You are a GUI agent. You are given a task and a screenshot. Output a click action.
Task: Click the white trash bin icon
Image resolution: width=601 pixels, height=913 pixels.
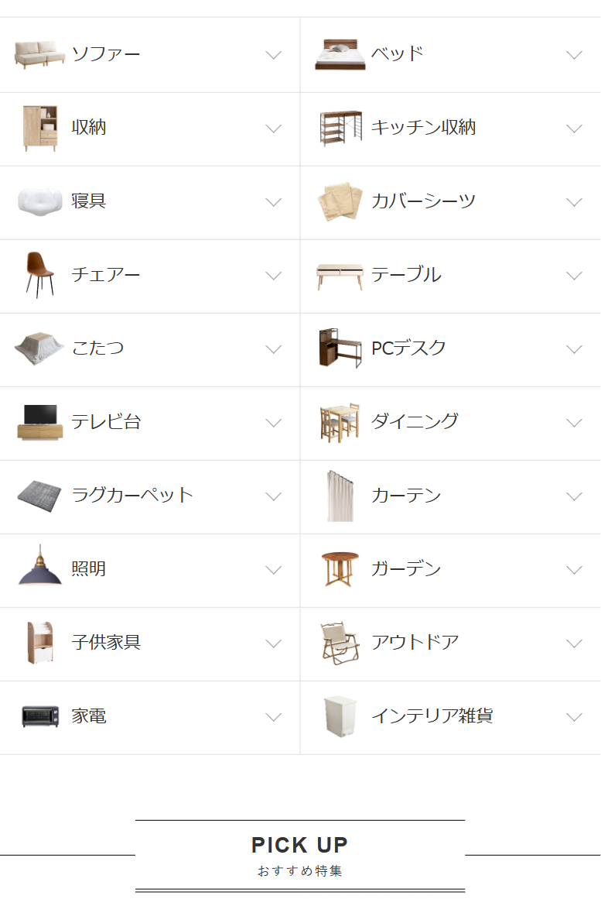tap(340, 716)
